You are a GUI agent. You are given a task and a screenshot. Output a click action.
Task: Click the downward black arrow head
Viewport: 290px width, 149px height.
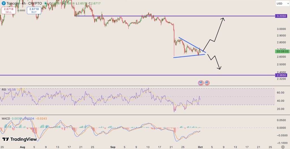[220, 68]
